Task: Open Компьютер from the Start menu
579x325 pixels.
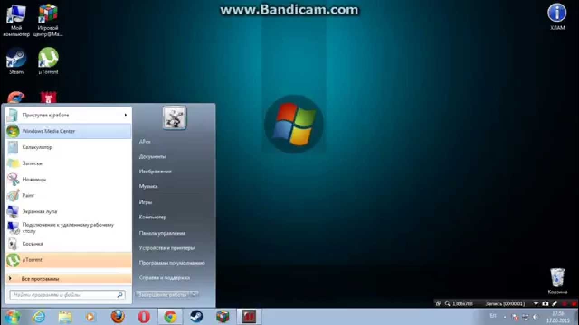Action: pos(153,217)
